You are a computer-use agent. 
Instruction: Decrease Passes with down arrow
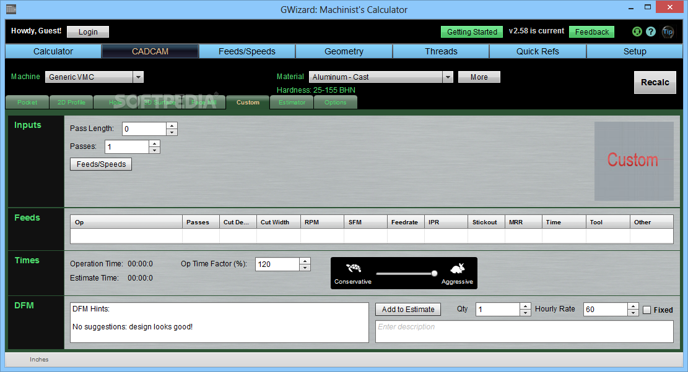coord(154,150)
